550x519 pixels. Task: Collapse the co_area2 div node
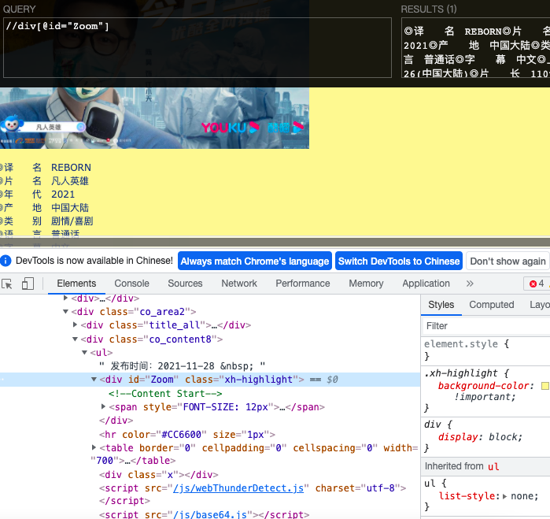65,311
